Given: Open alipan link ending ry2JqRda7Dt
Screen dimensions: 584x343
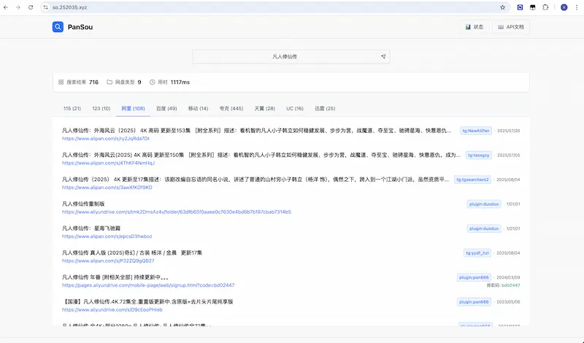Looking at the screenshot, I should pyautogui.click(x=106, y=139).
